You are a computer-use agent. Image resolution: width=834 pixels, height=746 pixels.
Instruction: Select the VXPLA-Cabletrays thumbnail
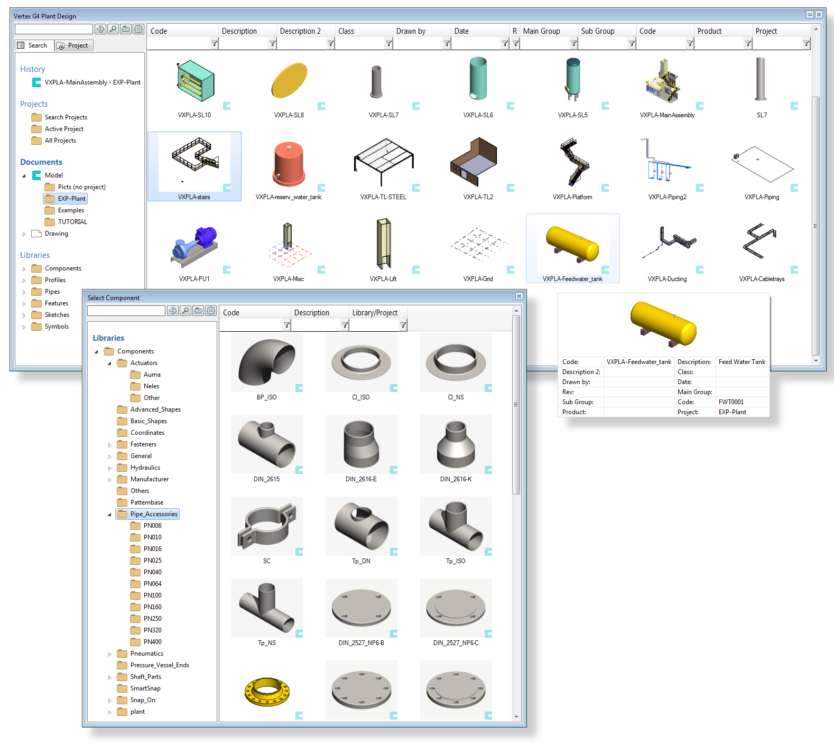click(762, 246)
